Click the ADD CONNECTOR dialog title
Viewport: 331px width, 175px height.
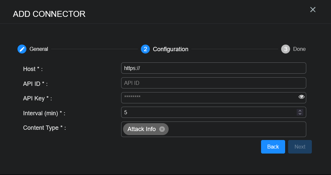[49, 14]
